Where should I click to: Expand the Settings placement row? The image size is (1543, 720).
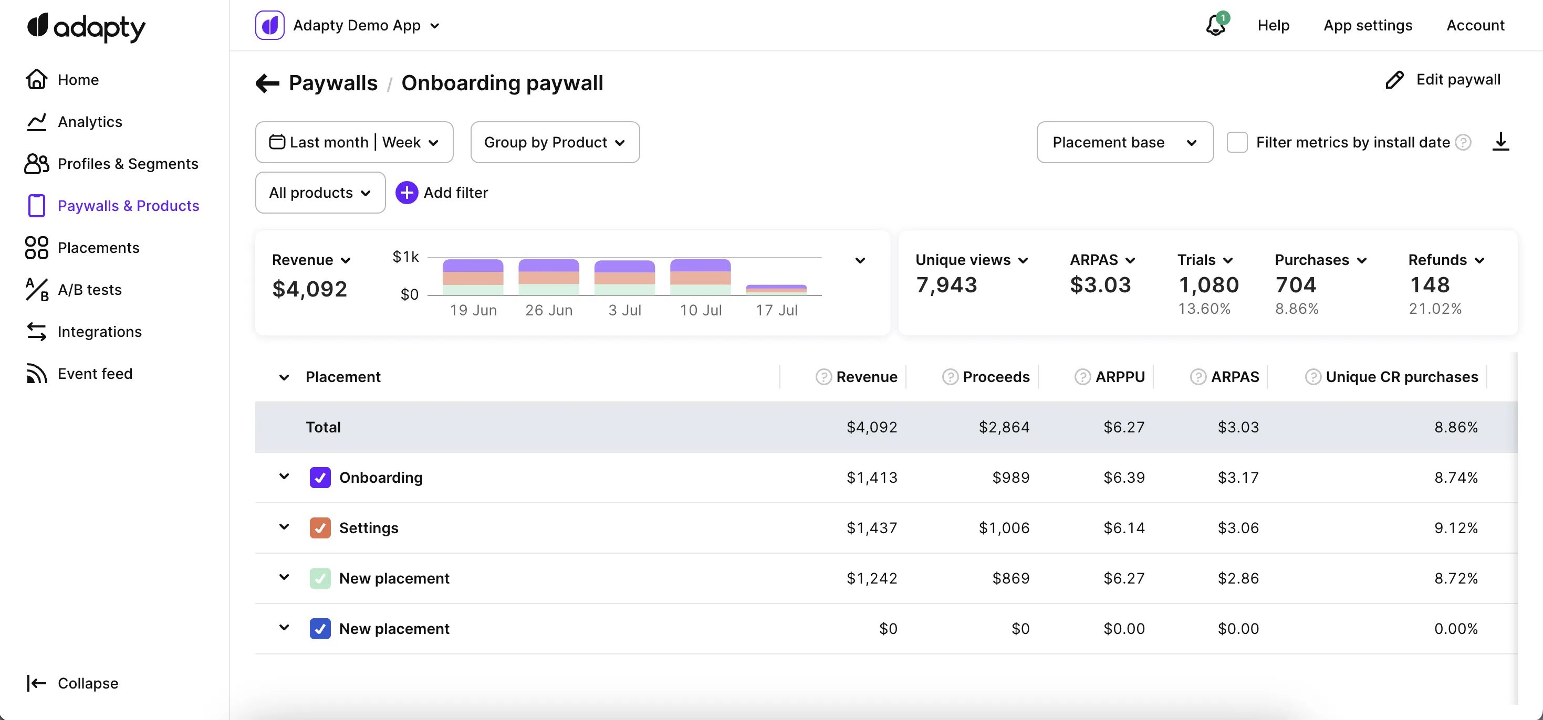tap(284, 527)
